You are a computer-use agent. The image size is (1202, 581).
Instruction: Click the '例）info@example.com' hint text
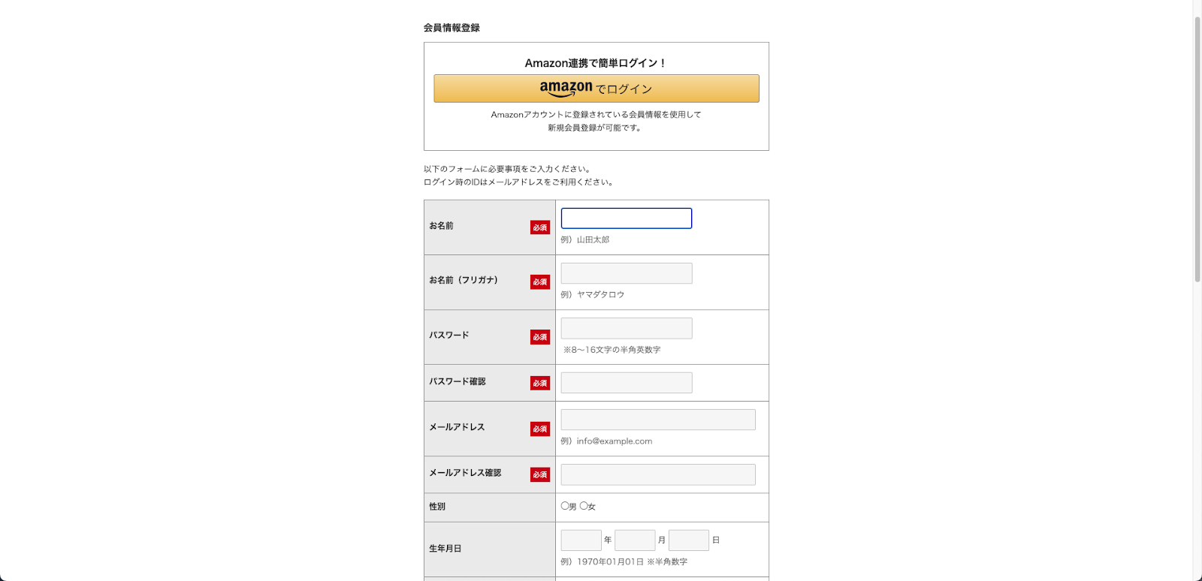coord(606,441)
